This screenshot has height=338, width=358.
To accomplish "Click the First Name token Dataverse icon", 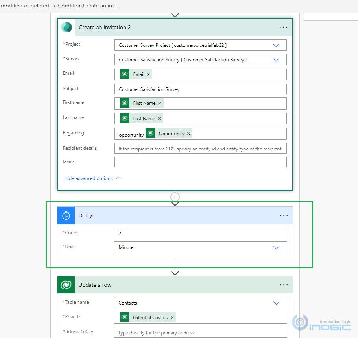I will click(x=125, y=103).
